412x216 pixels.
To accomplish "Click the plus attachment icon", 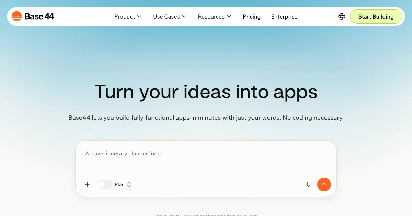I will (87, 184).
